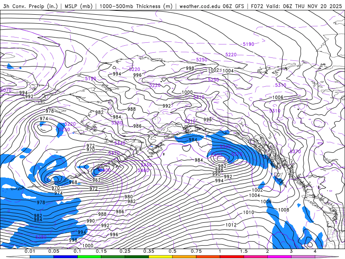Click the '3h Conv. Precip (in.)' title text

click(x=30, y=6)
